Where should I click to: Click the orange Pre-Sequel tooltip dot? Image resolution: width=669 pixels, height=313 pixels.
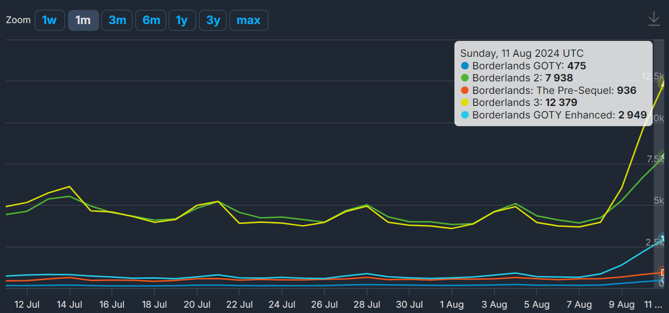click(465, 91)
